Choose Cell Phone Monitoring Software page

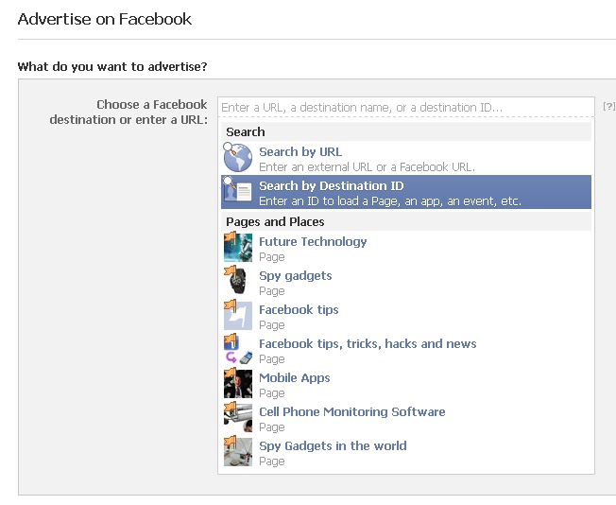point(406,419)
